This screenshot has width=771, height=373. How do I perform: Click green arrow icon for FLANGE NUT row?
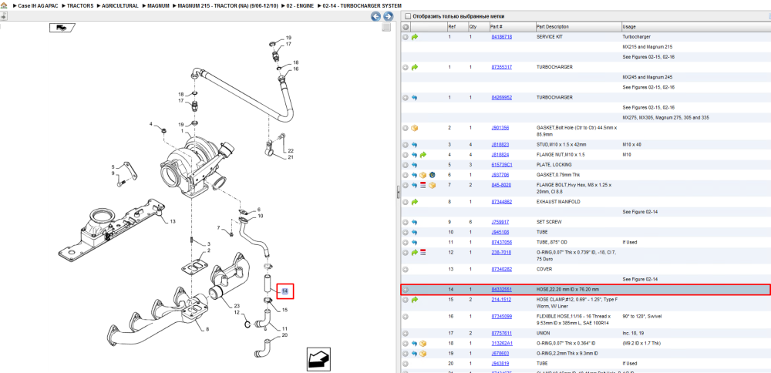pos(423,155)
